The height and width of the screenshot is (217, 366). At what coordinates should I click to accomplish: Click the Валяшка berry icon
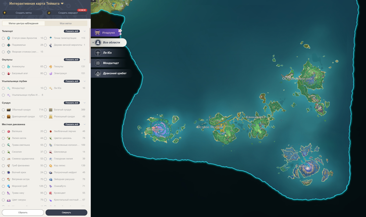click(x=9, y=131)
